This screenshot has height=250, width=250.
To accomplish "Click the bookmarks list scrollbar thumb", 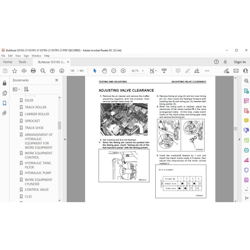I will click(60, 125).
